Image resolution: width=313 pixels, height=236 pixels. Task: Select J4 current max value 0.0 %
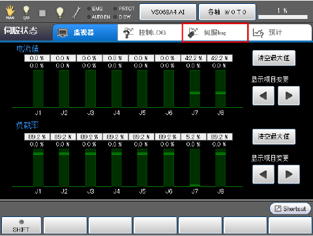click(115, 58)
